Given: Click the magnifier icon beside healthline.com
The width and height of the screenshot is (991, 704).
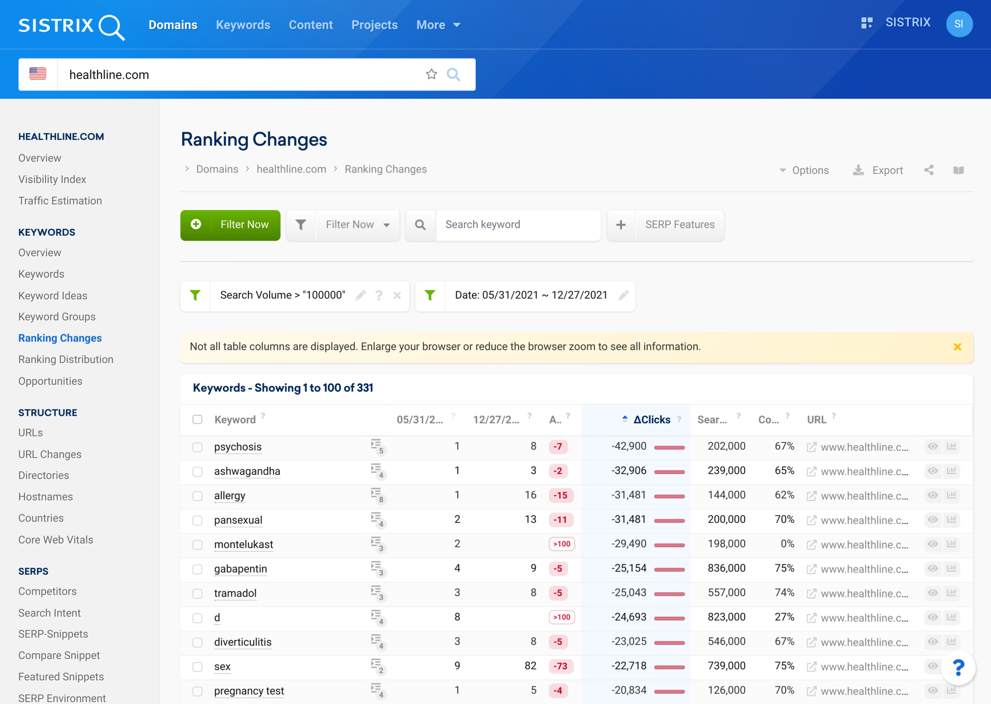Looking at the screenshot, I should coord(453,74).
